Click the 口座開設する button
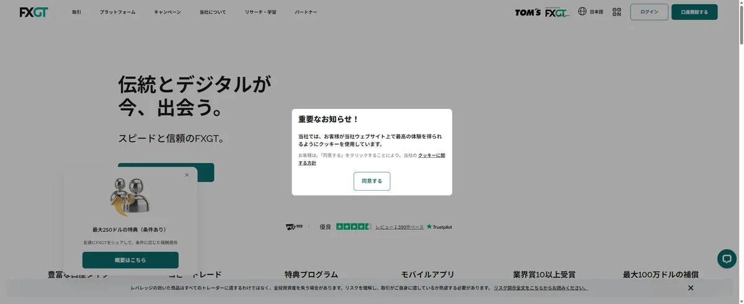 coord(694,12)
